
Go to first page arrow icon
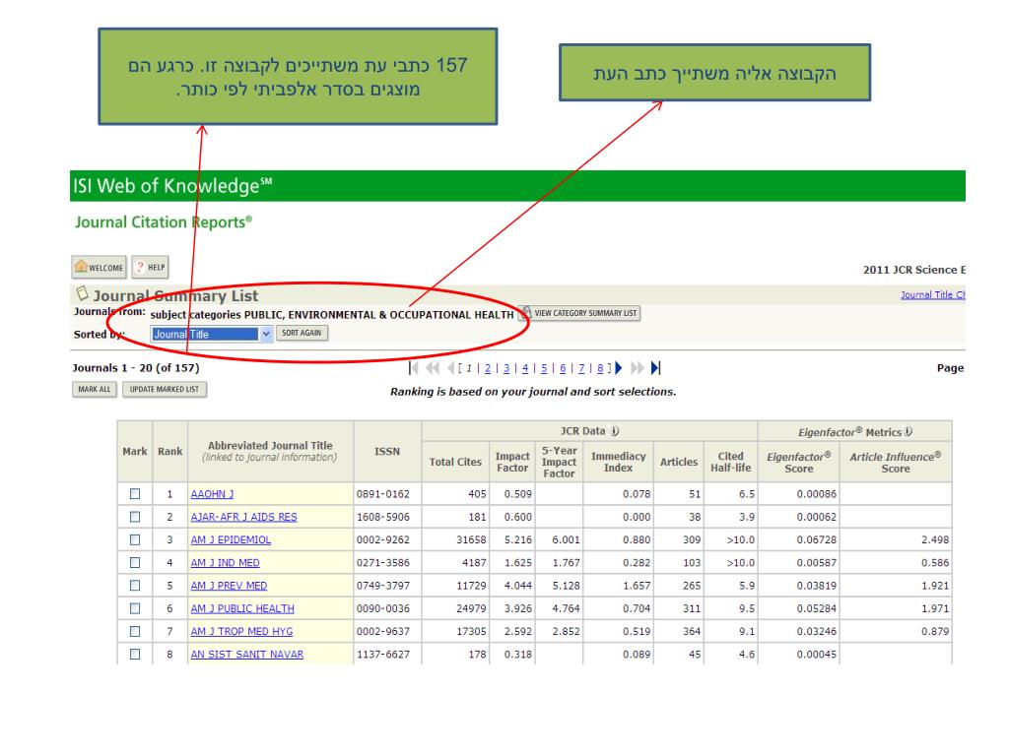[x=413, y=368]
